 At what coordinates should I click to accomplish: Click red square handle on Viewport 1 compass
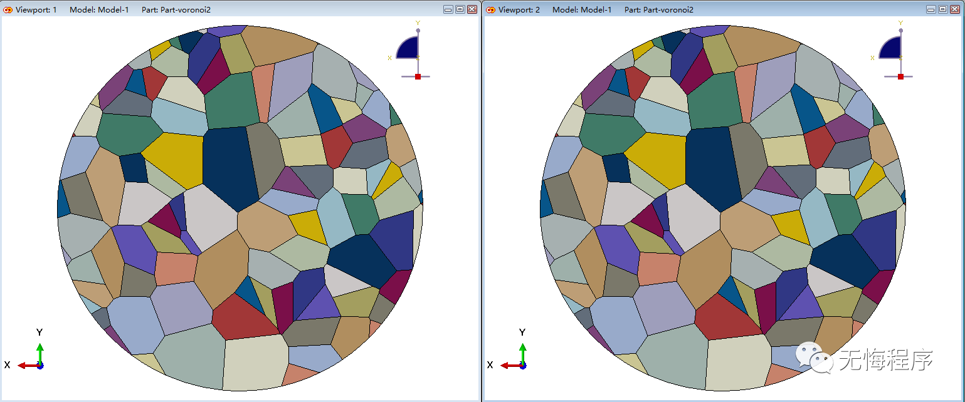(x=418, y=76)
